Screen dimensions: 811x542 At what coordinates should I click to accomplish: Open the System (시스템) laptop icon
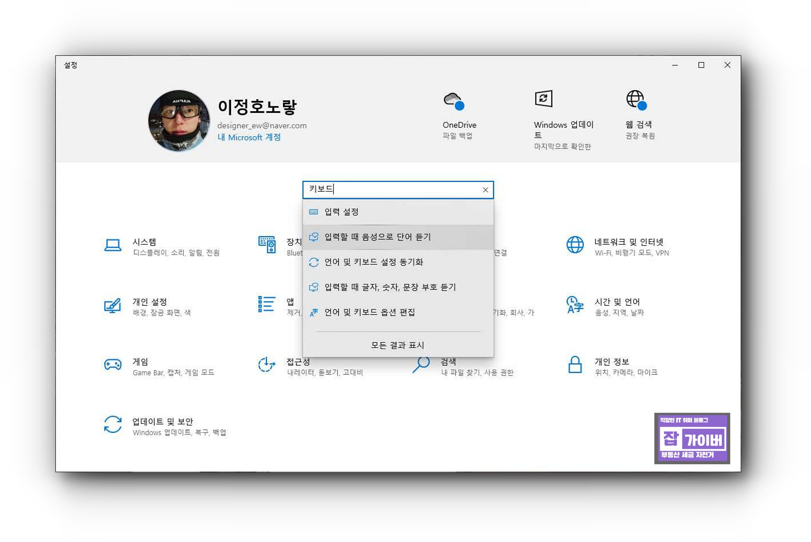point(113,245)
